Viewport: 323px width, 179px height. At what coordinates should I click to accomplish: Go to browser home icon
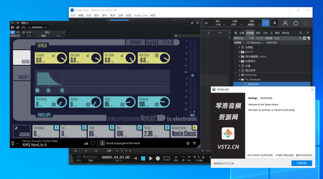click(x=236, y=33)
